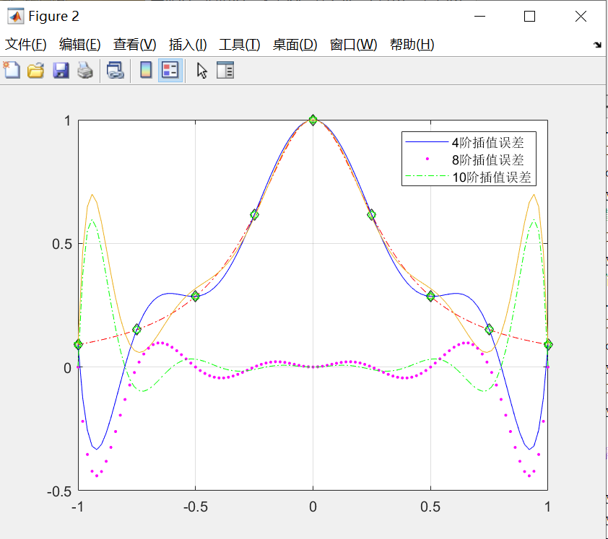Click the MATLAB logo in title bar
The image size is (608, 539).
[x=15, y=17]
